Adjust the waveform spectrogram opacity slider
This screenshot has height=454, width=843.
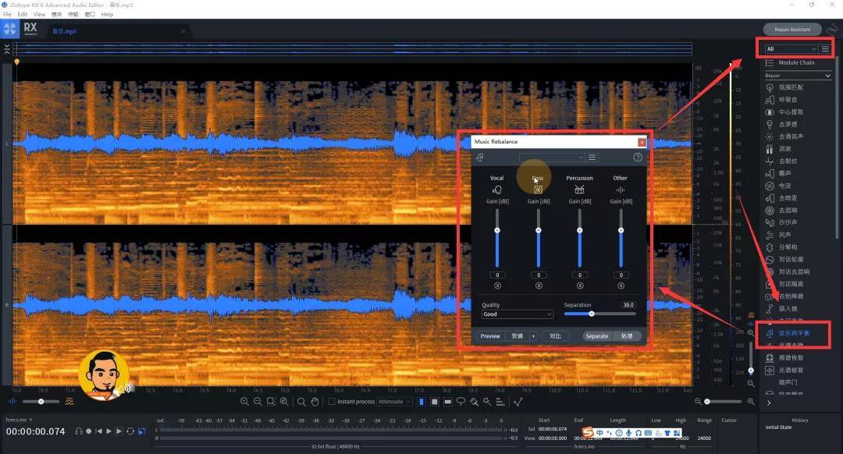click(41, 402)
